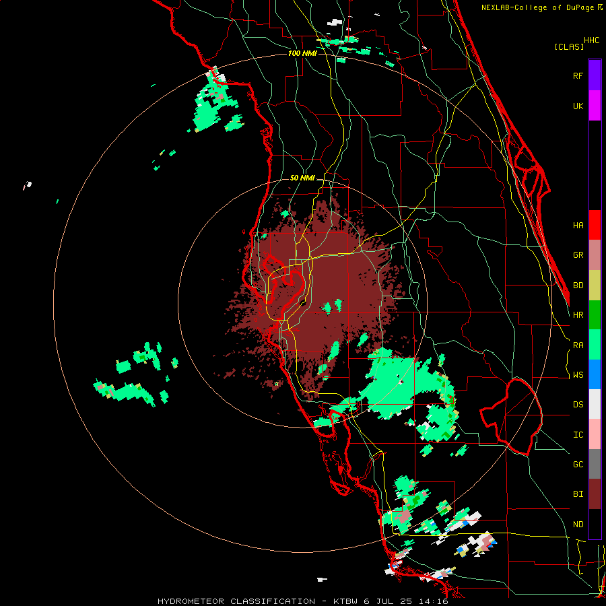
Task: Select the GC gray legend block
Action: pyautogui.click(x=595, y=464)
